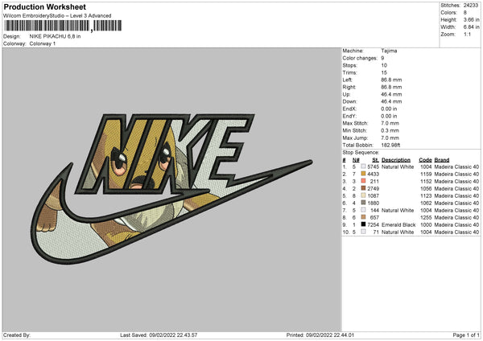Image resolution: width=483 pixels, height=341 pixels.
Task: Click the Zoom value 1:1
Action: click(467, 35)
